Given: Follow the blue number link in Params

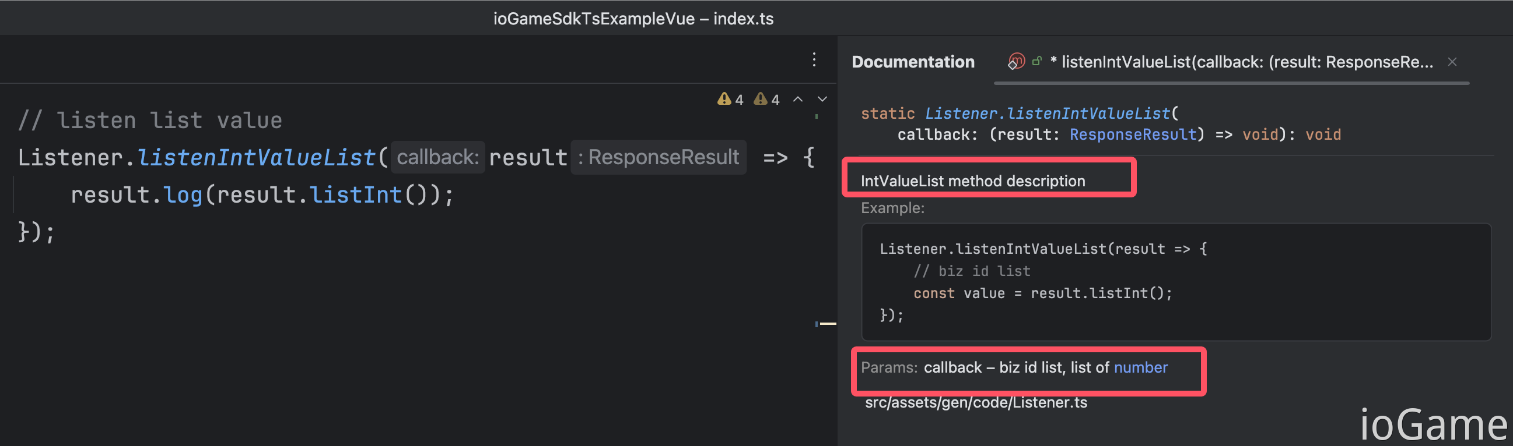Looking at the screenshot, I should tap(1141, 367).
